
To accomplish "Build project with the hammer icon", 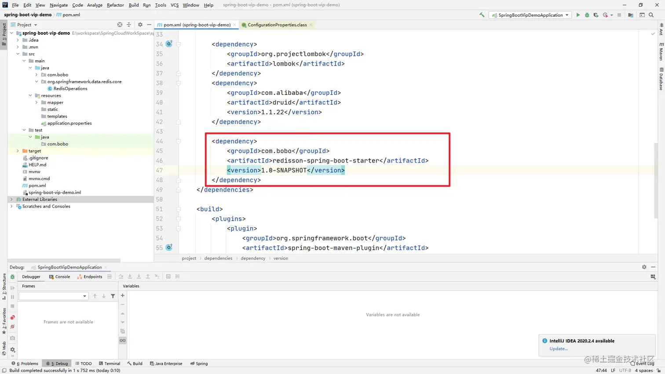I will [482, 15].
